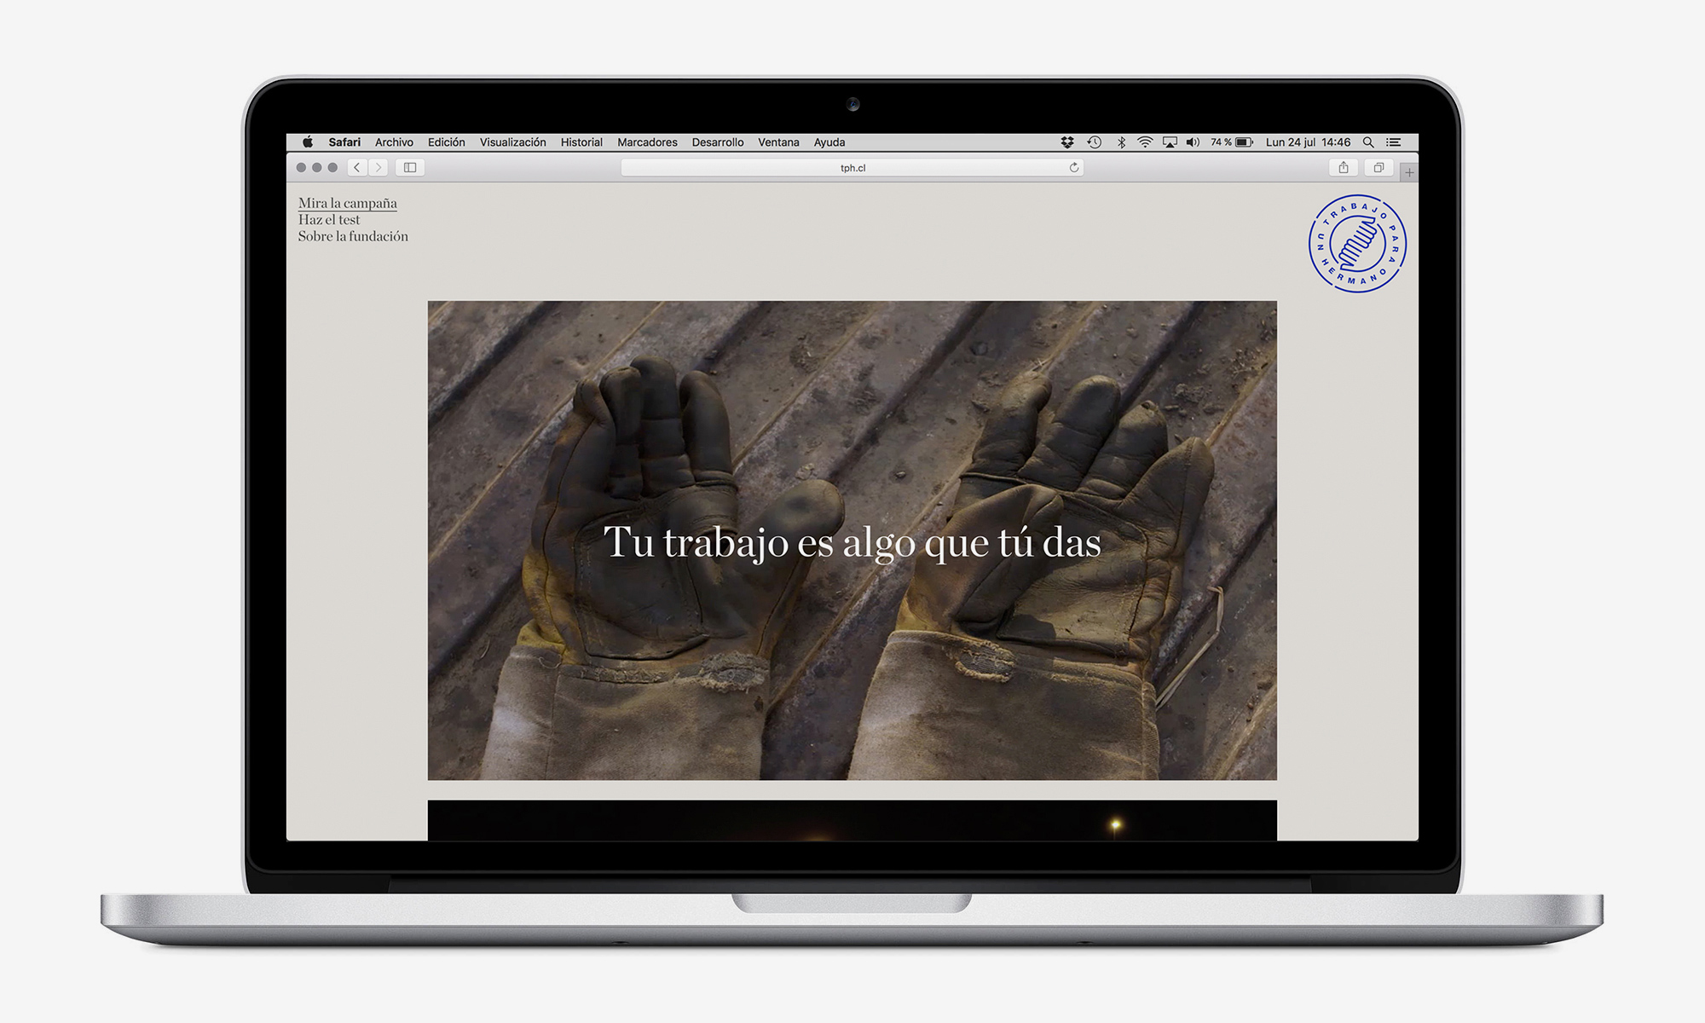Open the Ayuda menu

point(829,142)
